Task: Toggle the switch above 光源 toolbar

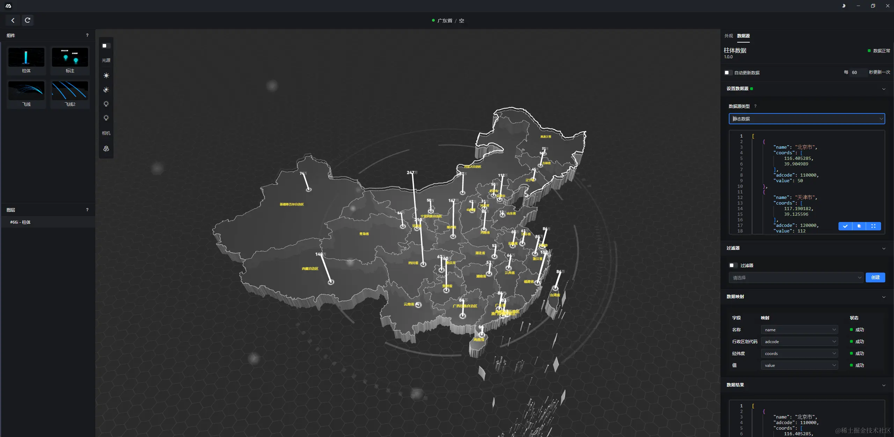Action: pyautogui.click(x=106, y=46)
